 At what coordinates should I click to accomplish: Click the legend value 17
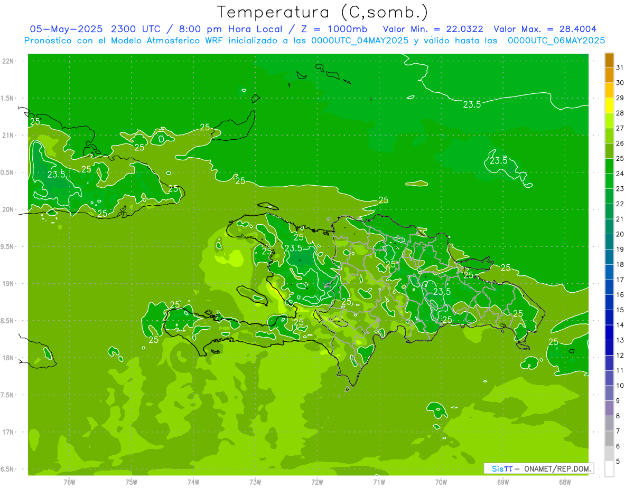pyautogui.click(x=620, y=280)
